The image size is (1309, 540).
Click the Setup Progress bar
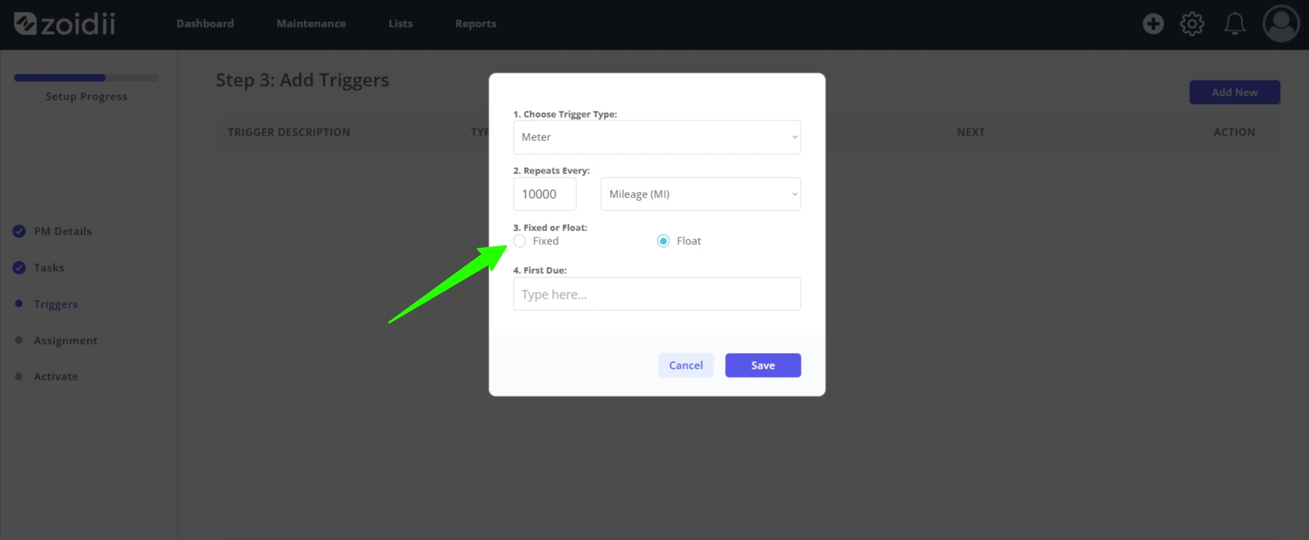coord(86,78)
